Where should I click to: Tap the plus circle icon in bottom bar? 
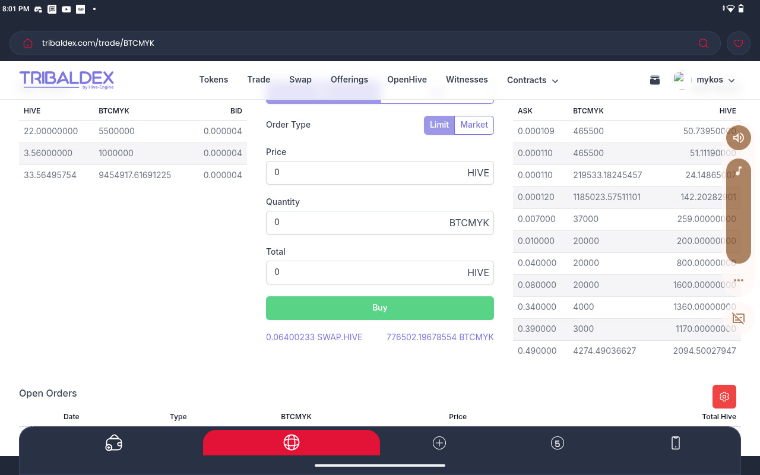pos(439,443)
